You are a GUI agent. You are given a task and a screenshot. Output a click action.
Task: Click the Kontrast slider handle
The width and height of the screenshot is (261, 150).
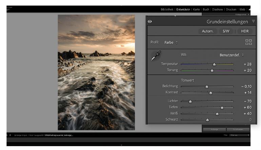211,93
